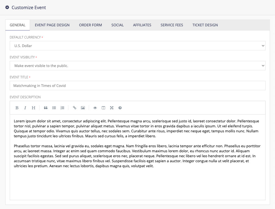Click the Event Title input field
The height and width of the screenshot is (209, 275).
coord(137,86)
